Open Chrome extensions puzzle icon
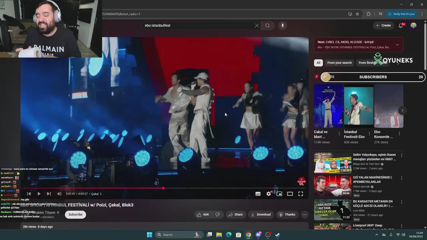Image resolution: width=427 pixels, height=240 pixels. coord(369,14)
